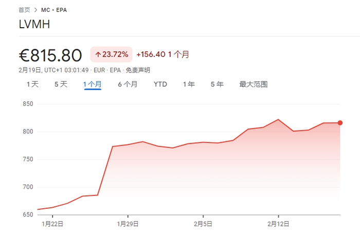Screen dimensions: 360x234
Task: Show the 最大范围 chart range
Action: coord(254,84)
